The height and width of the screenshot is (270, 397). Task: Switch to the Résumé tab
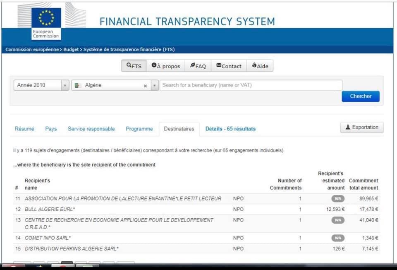tap(24, 129)
